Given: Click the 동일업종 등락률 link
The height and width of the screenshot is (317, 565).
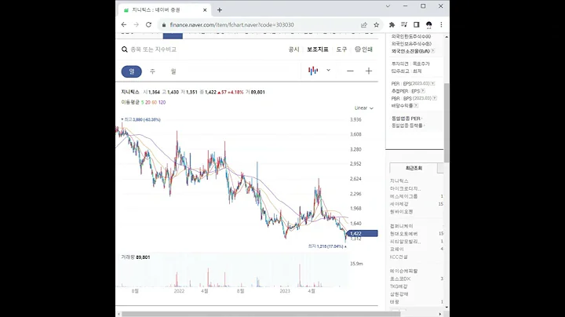Looking at the screenshot, I should [x=408, y=126].
